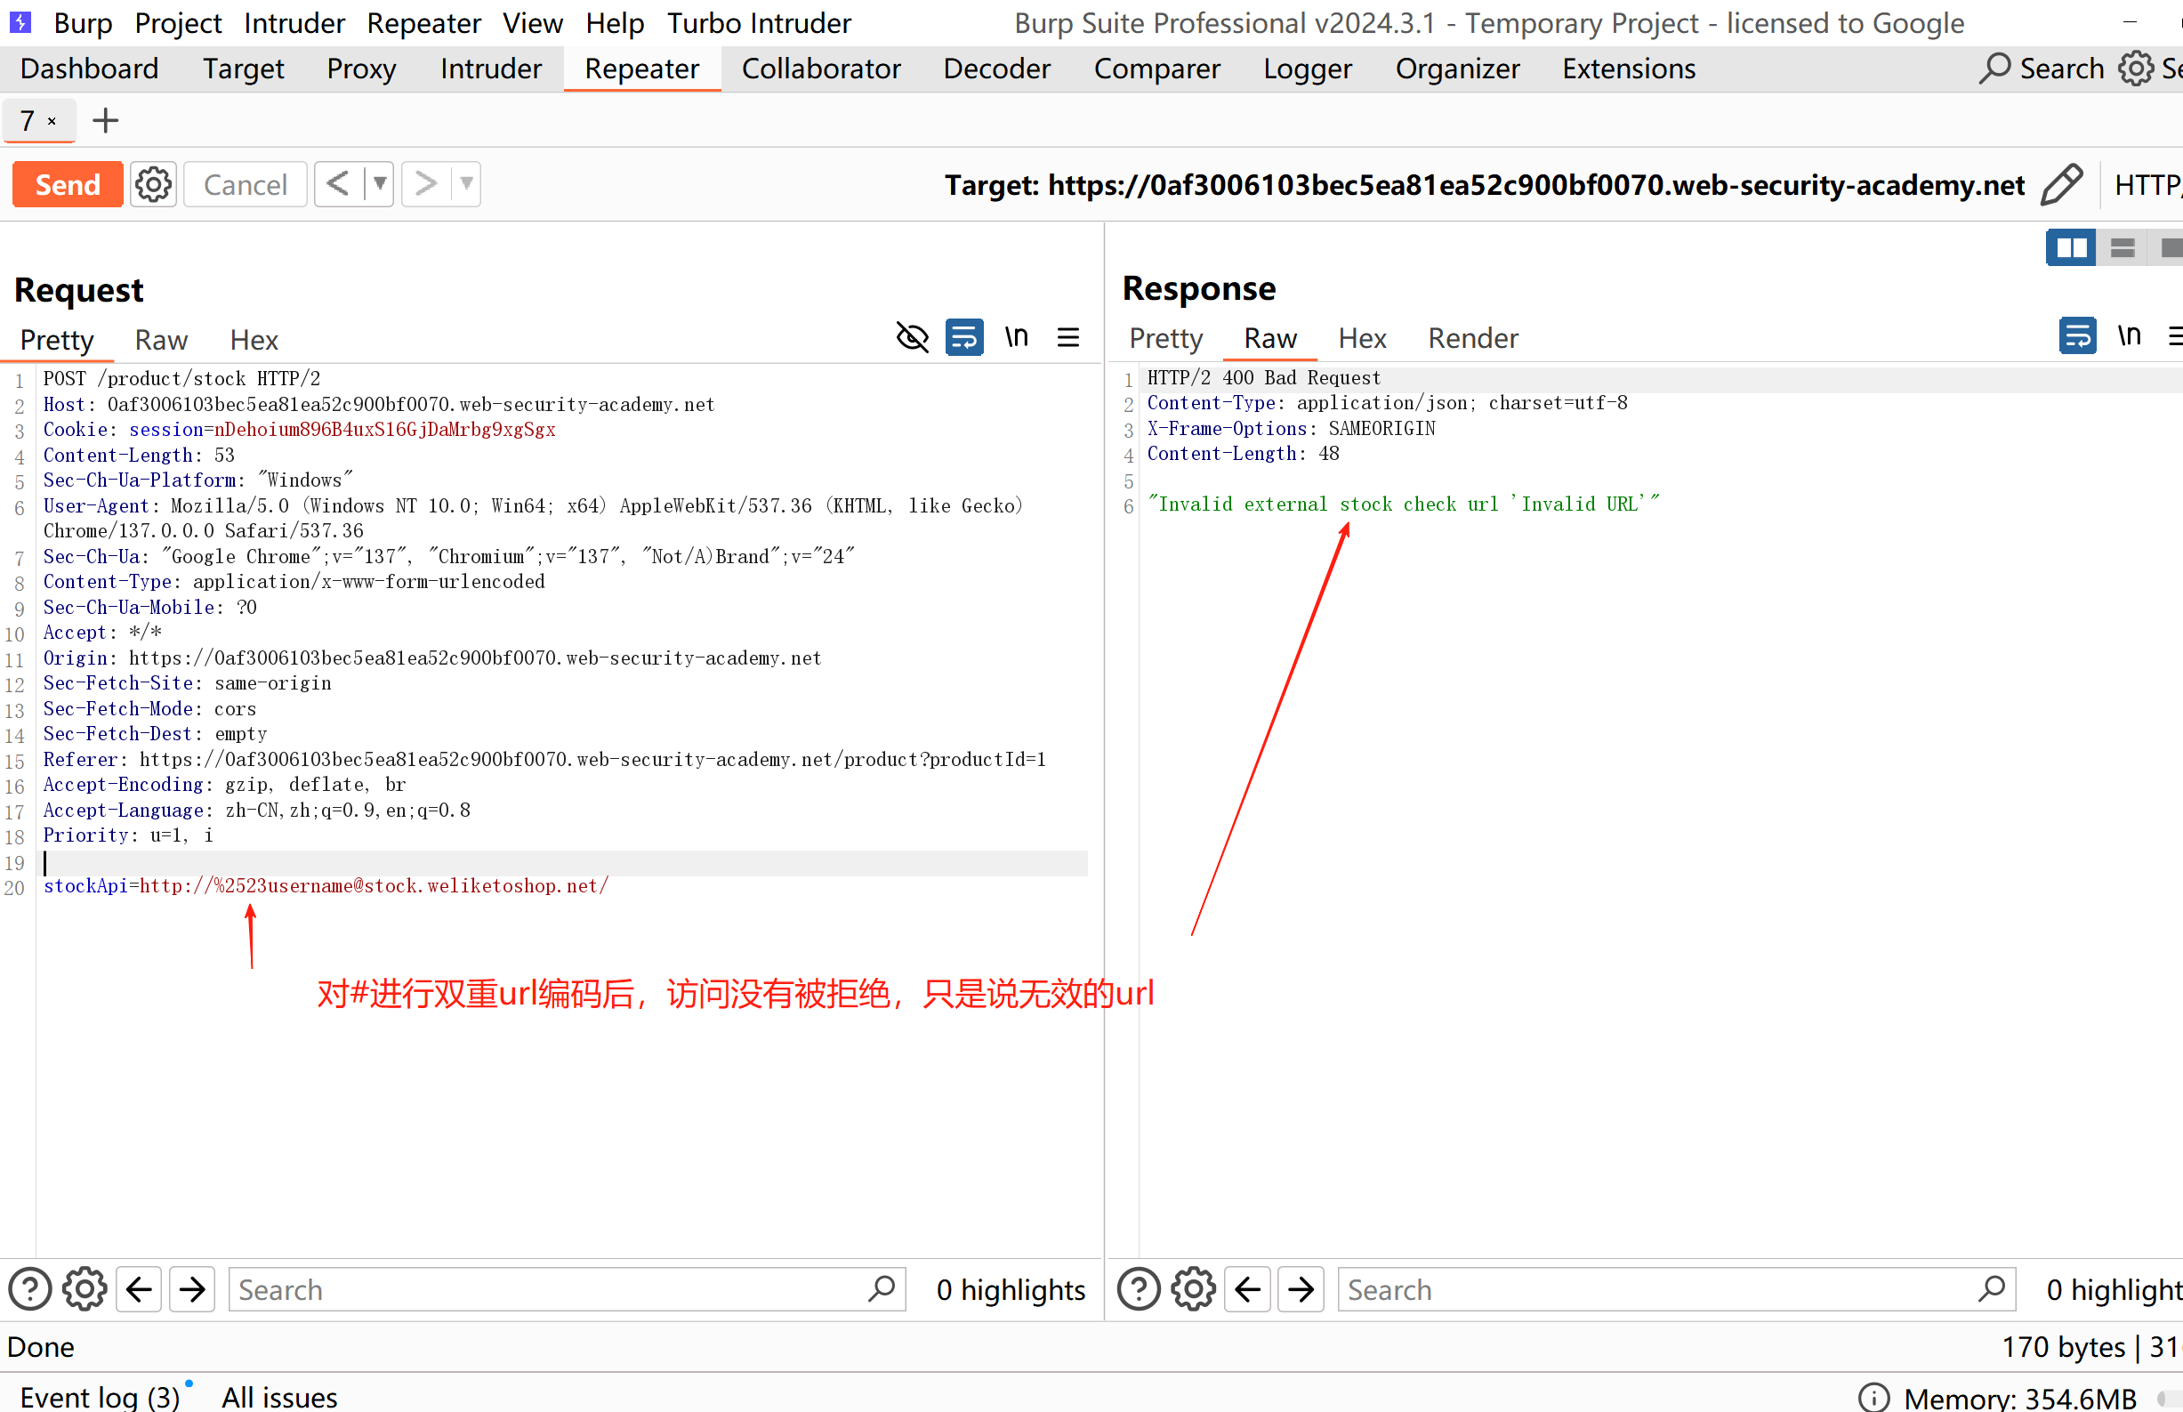
Task: Toggle hide non-printable eye icon in request
Action: (x=912, y=337)
